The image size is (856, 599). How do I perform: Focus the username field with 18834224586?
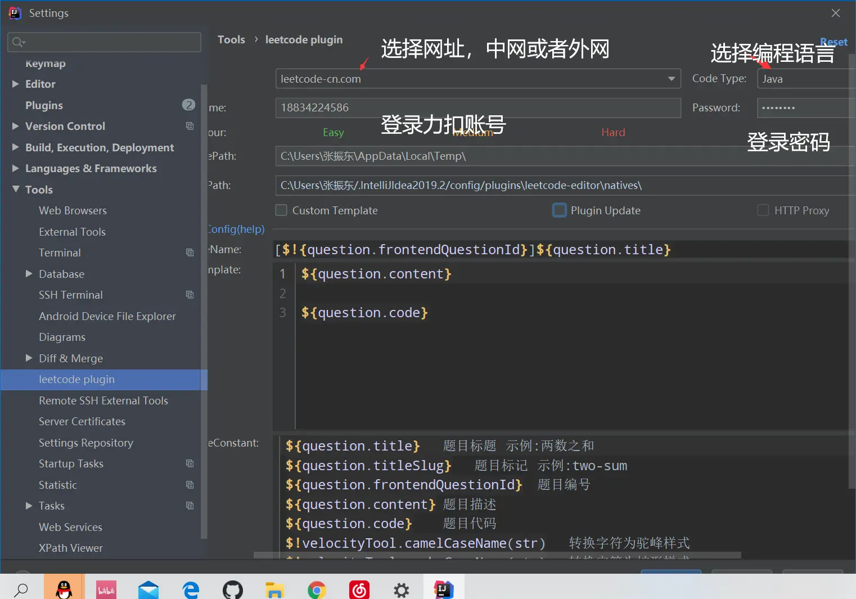coord(478,107)
